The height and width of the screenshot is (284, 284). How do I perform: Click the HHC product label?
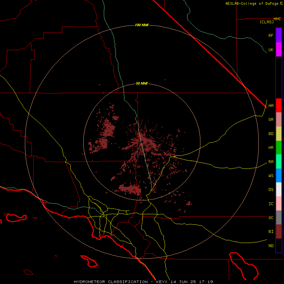pos(277,19)
